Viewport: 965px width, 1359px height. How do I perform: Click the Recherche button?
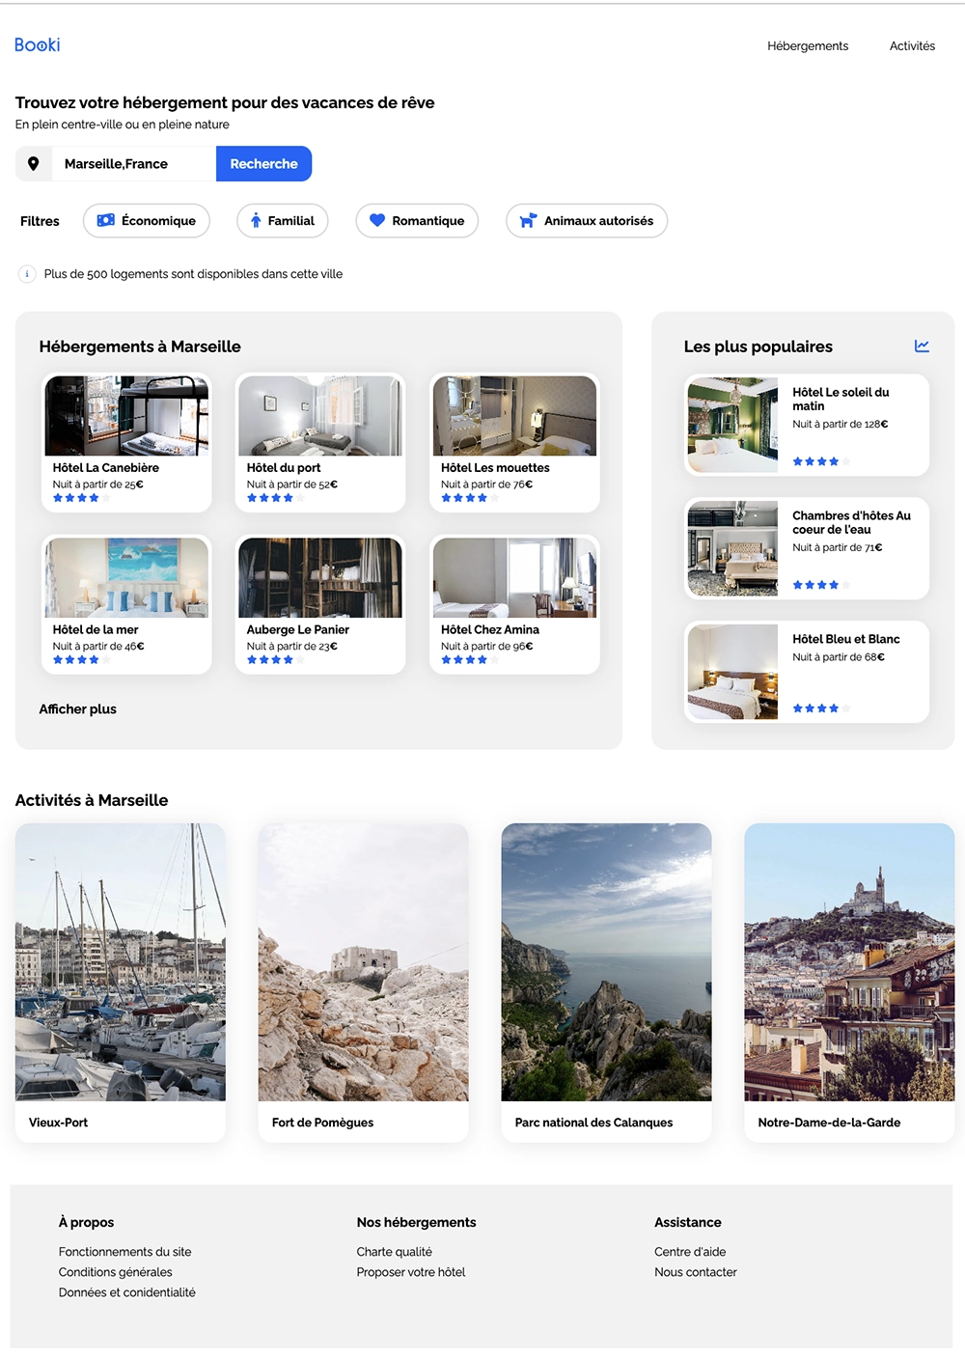[263, 163]
